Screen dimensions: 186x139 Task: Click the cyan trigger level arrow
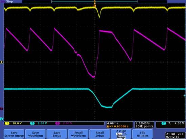tap(184, 95)
